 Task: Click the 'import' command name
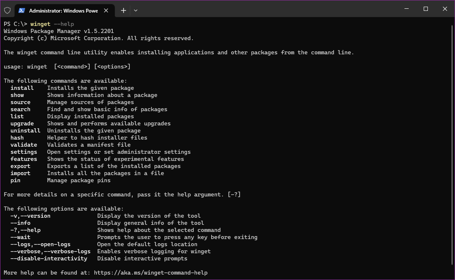coord(20,173)
